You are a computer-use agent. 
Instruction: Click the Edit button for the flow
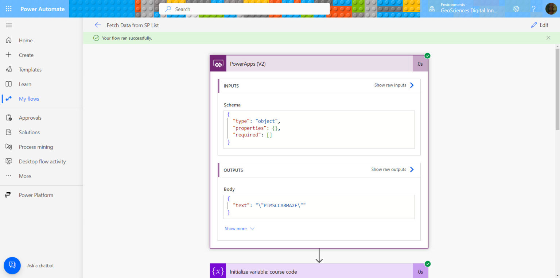(x=540, y=25)
